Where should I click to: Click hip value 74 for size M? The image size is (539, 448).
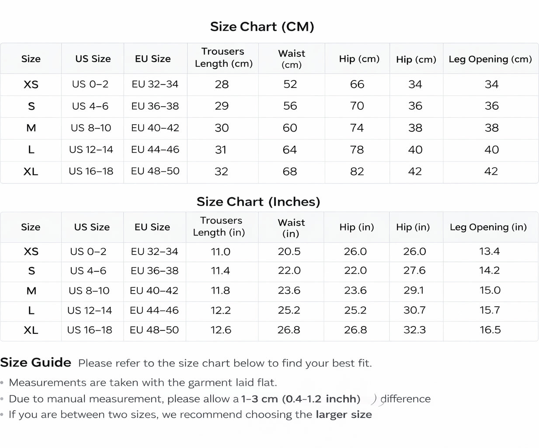pos(357,128)
